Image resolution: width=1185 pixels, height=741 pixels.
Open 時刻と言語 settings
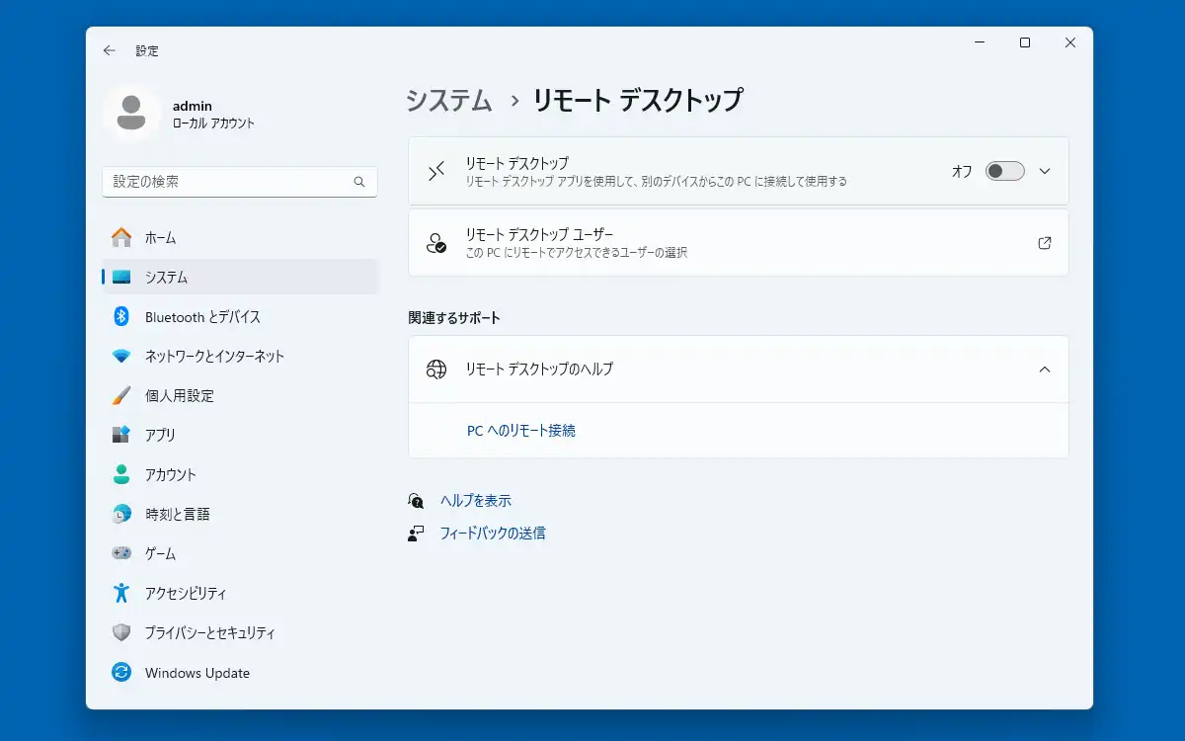click(x=240, y=514)
